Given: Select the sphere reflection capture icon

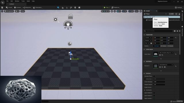Looking at the screenshot, I should [70, 44].
